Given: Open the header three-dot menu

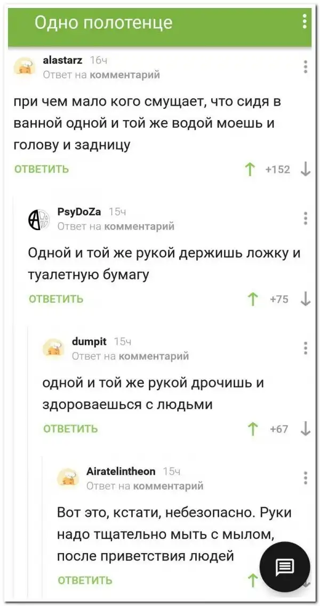Looking at the screenshot, I should tap(305, 21).
